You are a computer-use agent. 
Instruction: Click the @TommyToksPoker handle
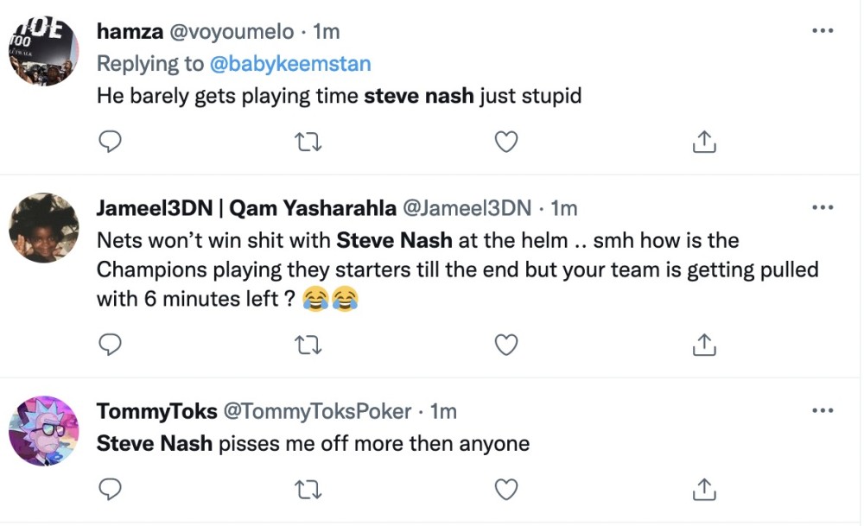pyautogui.click(x=318, y=411)
